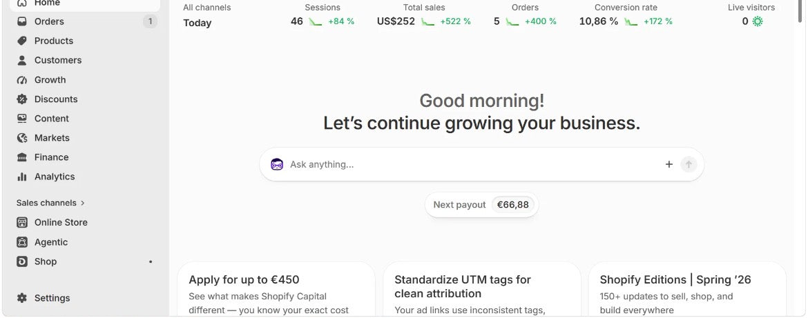808x318 pixels.
Task: Click the plus icon in Ask anything box
Action: 669,164
